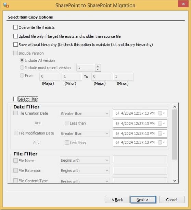Click the From Minor version field
Screen dimensions: 191x210
(x=72, y=77)
